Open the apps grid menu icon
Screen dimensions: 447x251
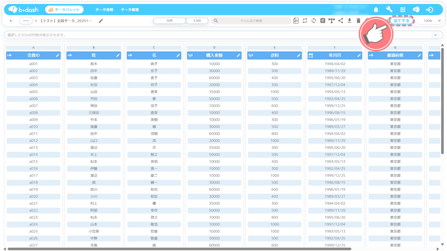tap(403, 10)
